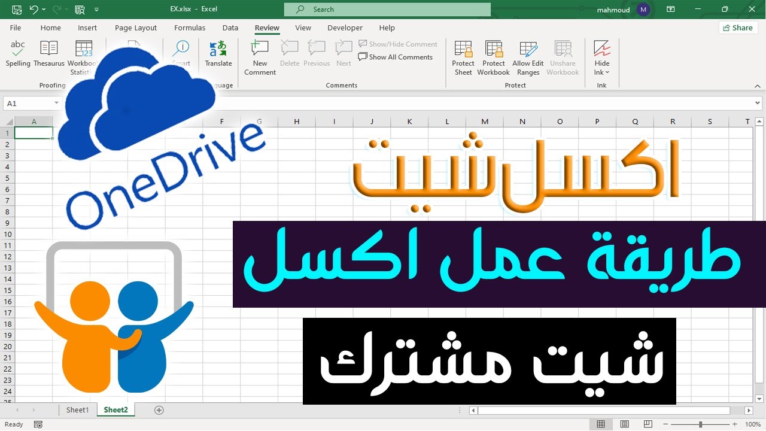Open the Undo history dropdown arrow

[44, 10]
